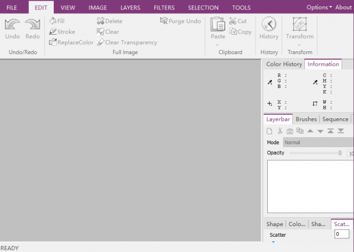Click the Transform icon
This screenshot has width=354, height=252.
300,24
